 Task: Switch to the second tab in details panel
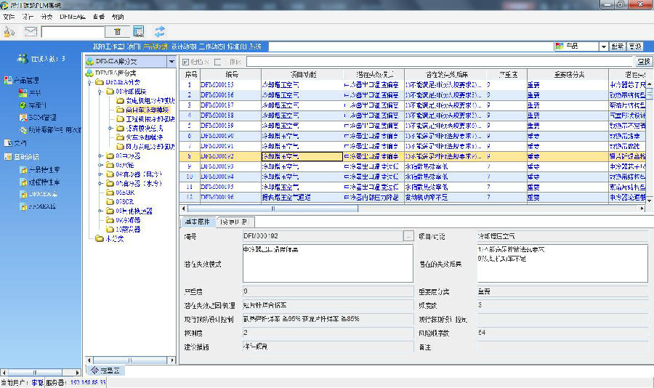point(237,222)
